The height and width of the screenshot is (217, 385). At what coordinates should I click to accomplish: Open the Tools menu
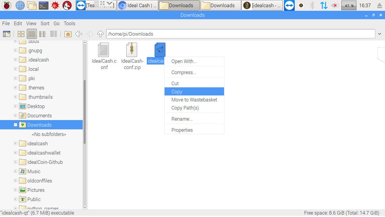[x=69, y=23]
